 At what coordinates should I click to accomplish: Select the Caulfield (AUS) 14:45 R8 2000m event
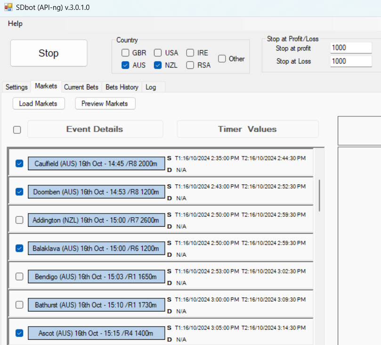pyautogui.click(x=96, y=164)
